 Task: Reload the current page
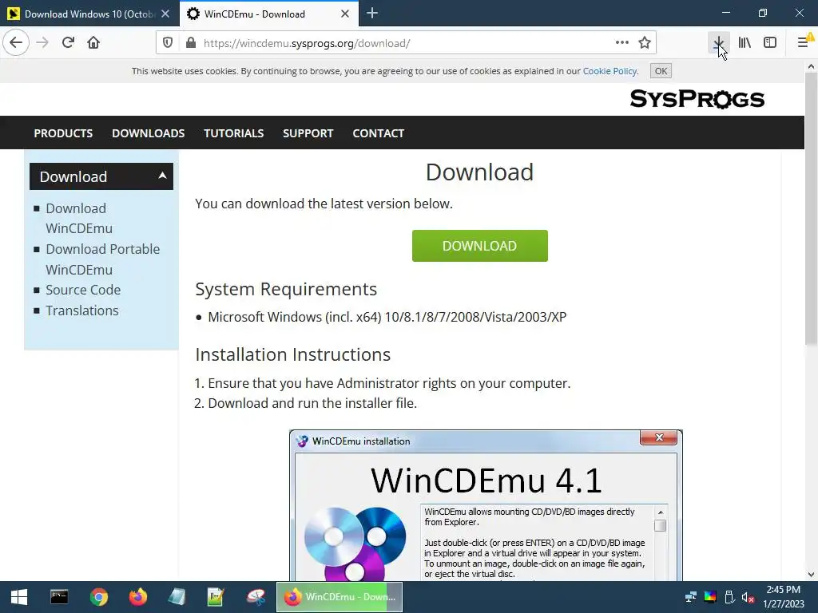[68, 42]
